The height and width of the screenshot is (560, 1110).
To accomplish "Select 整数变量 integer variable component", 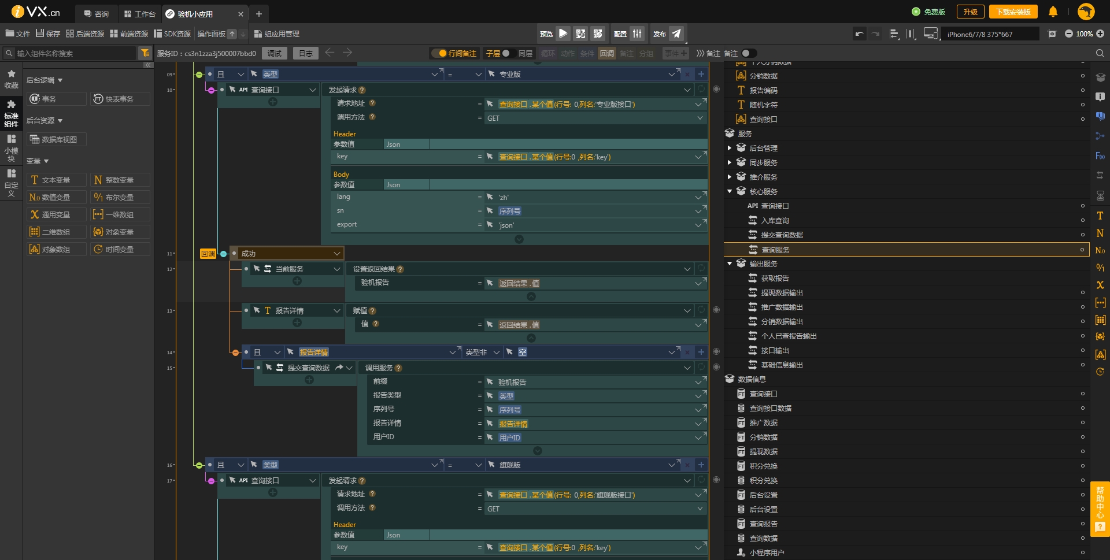I will [x=120, y=180].
